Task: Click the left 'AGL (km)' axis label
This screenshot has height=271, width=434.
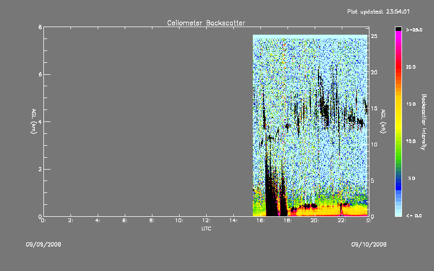Action: click(x=34, y=121)
